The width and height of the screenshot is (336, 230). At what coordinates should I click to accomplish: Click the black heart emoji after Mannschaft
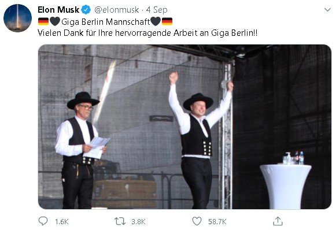(156, 21)
